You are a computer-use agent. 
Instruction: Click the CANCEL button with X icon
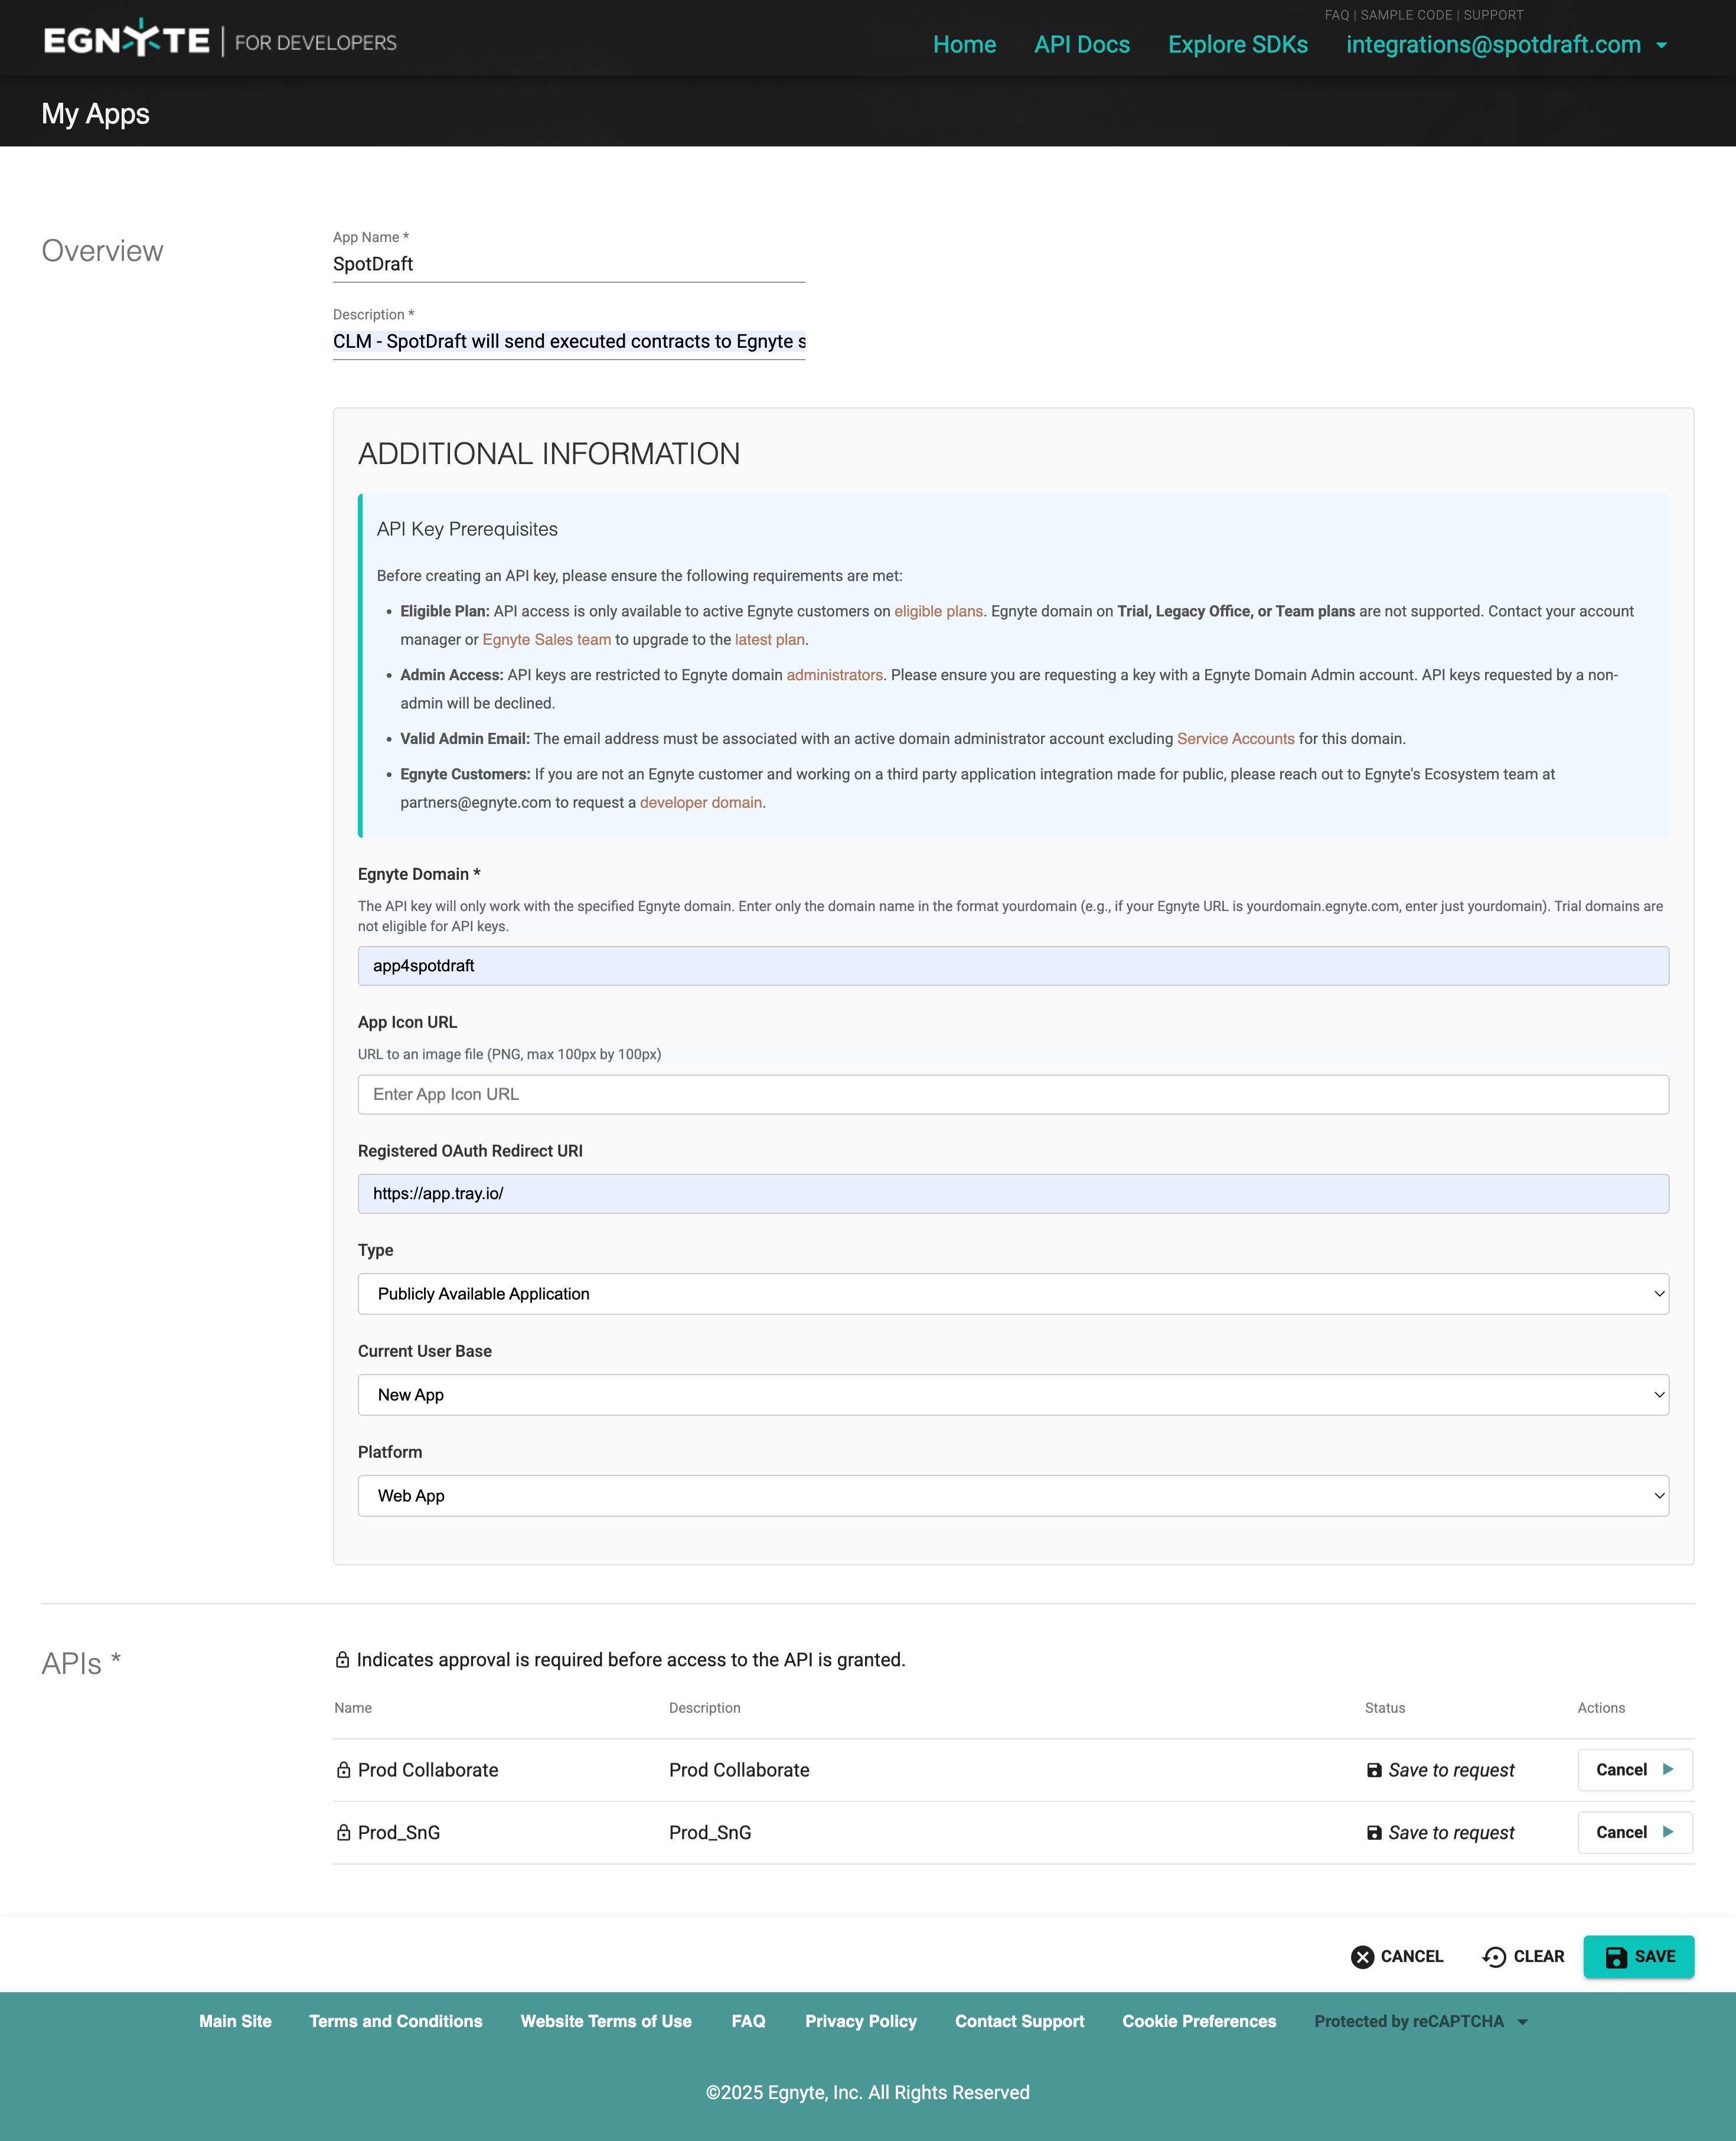1397,1956
